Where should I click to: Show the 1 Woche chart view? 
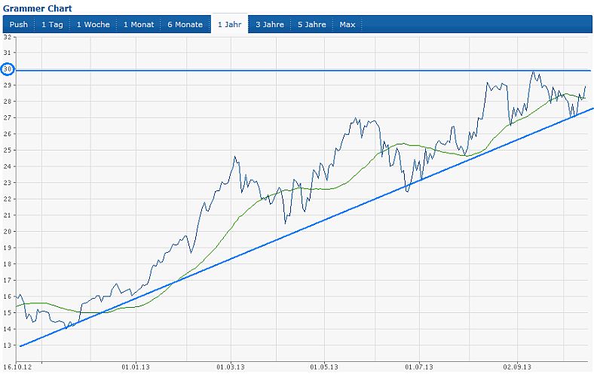(x=93, y=25)
